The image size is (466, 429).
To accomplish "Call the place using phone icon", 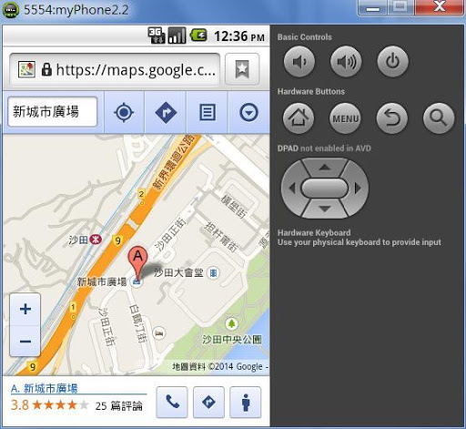I will tap(172, 402).
